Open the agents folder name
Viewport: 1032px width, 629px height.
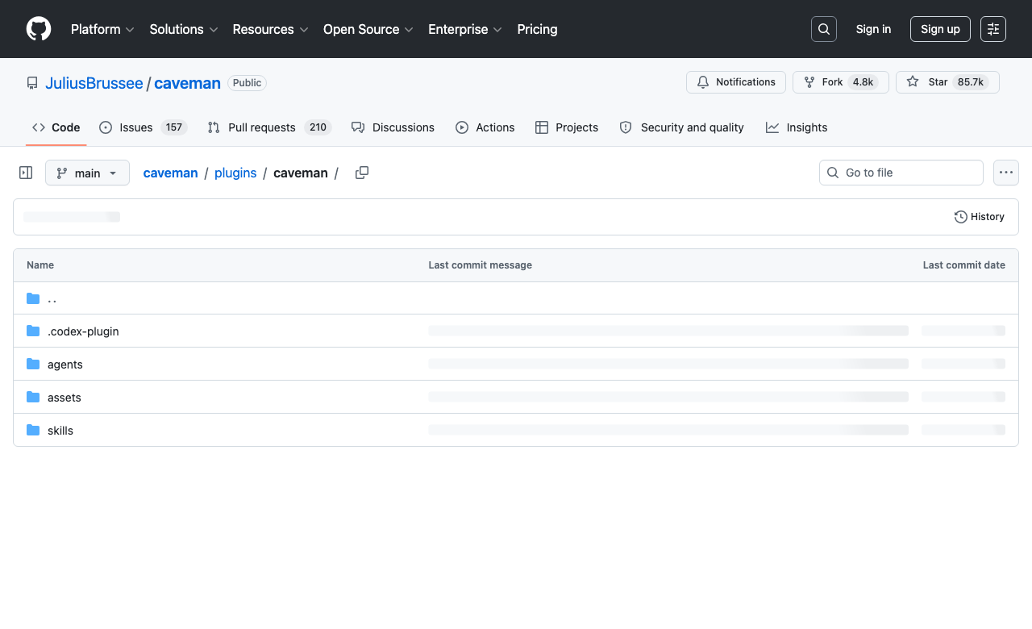(65, 364)
